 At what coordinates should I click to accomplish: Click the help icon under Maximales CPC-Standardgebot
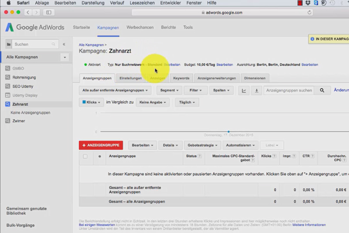tap(253, 160)
